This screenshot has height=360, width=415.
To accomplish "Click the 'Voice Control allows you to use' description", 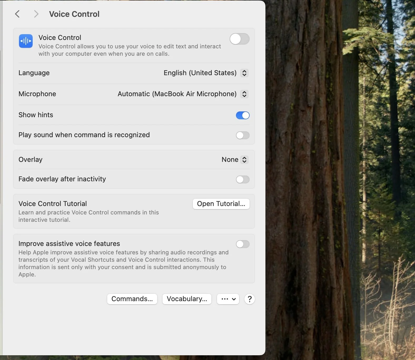I will (x=130, y=50).
